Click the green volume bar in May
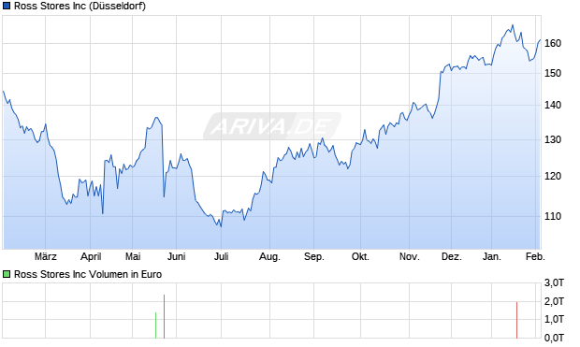Image resolution: width=580 pixels, height=347 pixels. tap(155, 325)
